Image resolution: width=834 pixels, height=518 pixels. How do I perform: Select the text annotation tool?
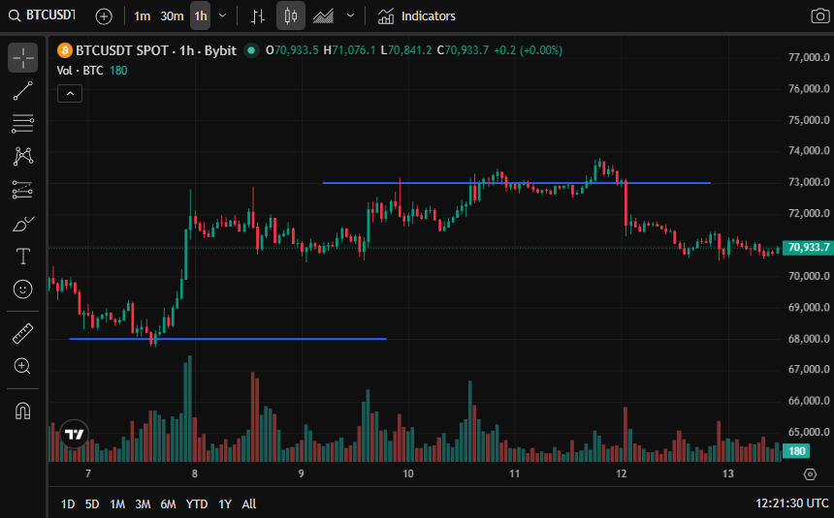(23, 257)
